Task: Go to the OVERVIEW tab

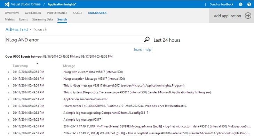Action: click(x=12, y=13)
